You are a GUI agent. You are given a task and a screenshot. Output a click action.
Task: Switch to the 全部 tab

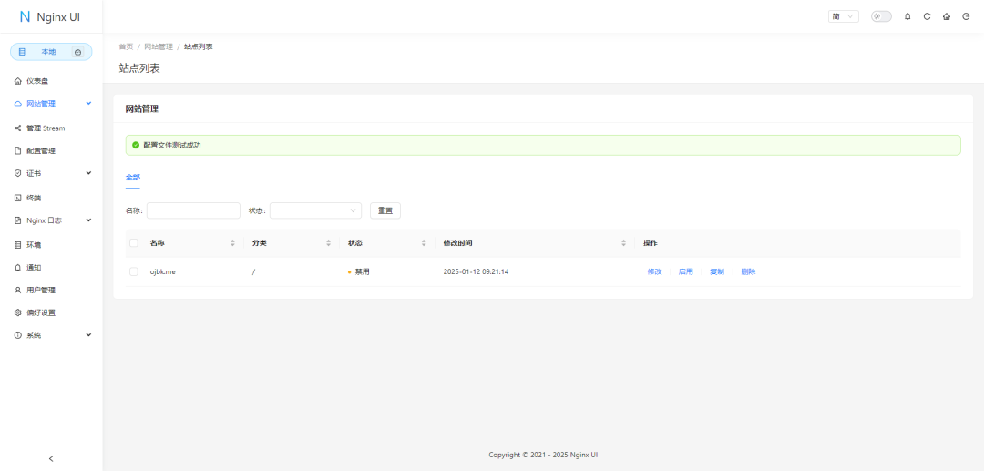pos(133,177)
